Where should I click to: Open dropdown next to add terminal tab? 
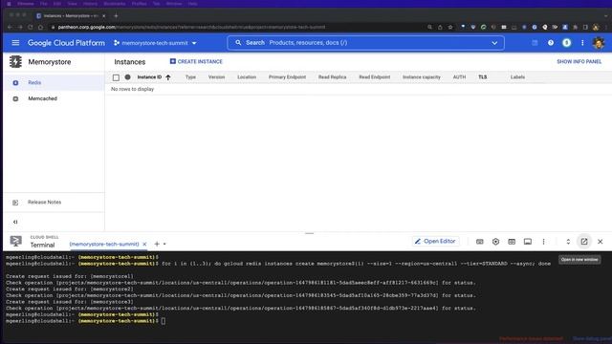164,245
